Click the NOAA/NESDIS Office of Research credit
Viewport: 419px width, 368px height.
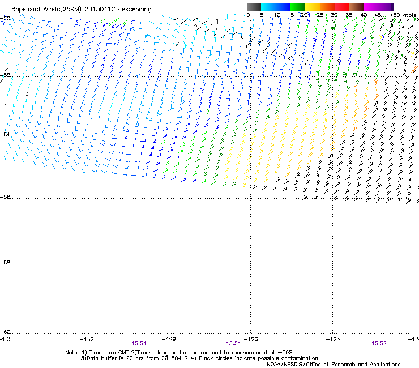point(334,365)
